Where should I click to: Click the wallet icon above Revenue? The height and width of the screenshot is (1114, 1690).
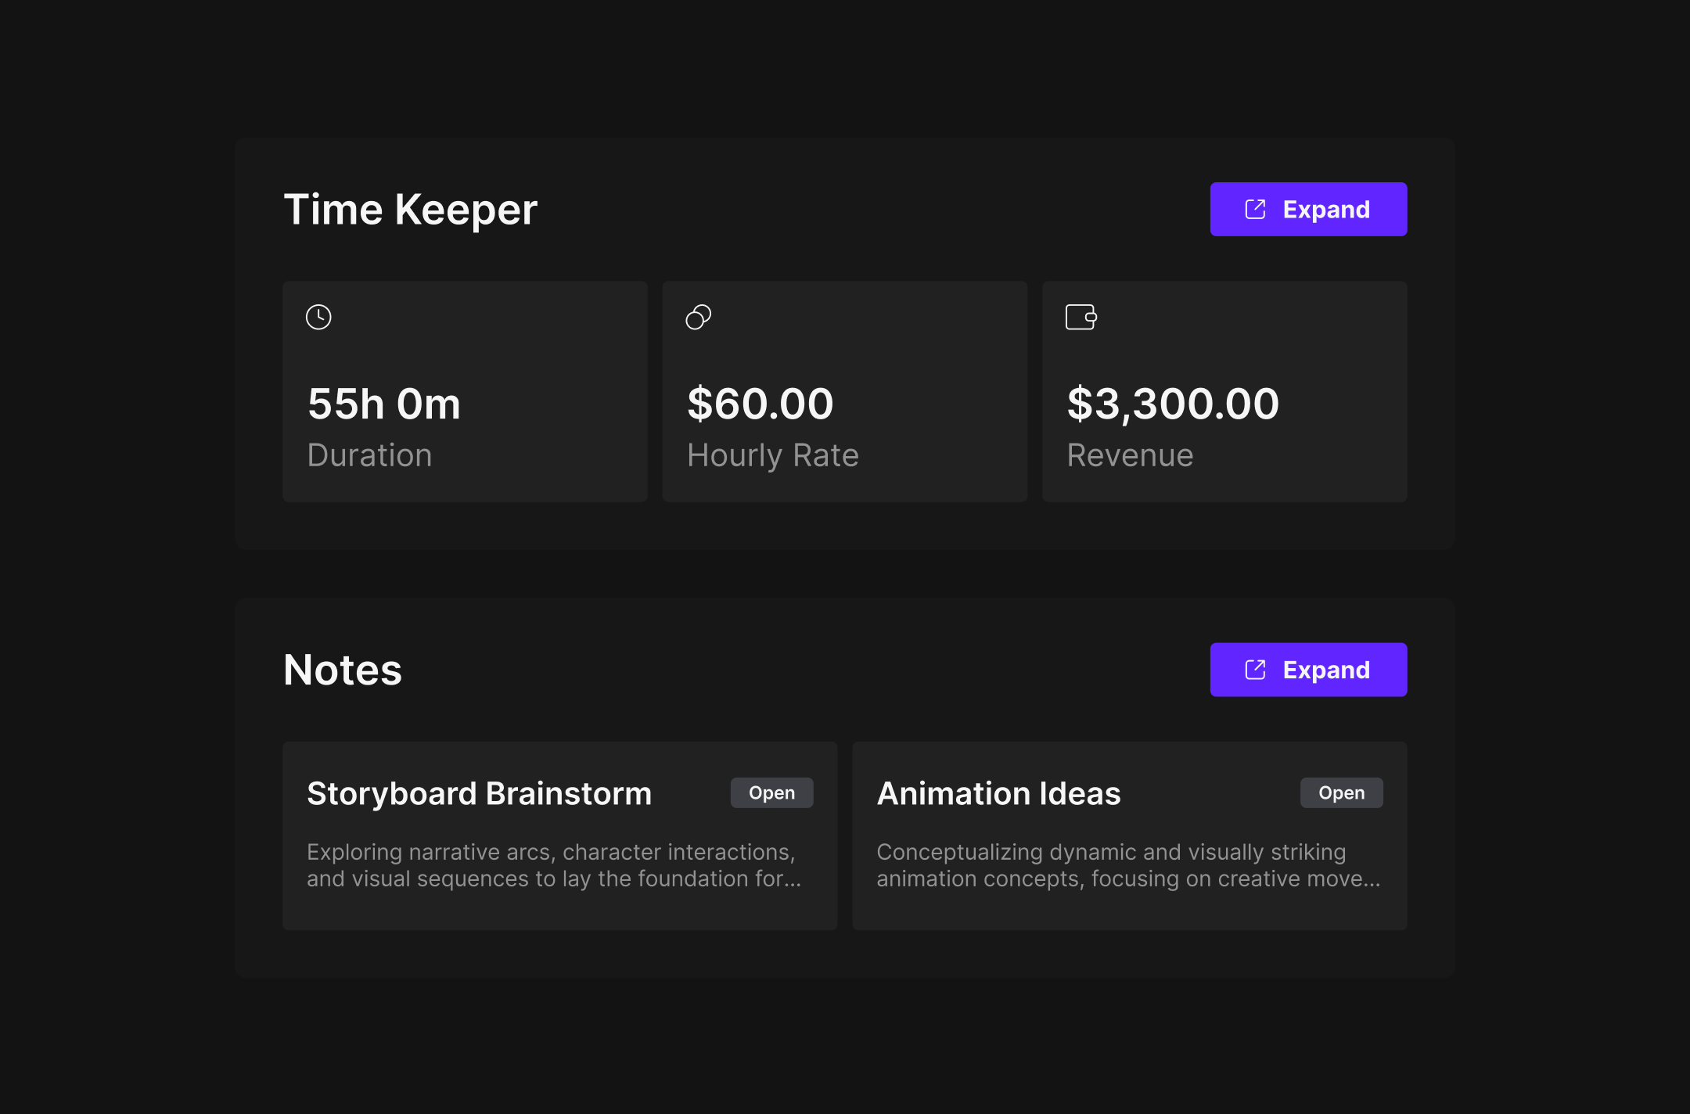tap(1081, 317)
